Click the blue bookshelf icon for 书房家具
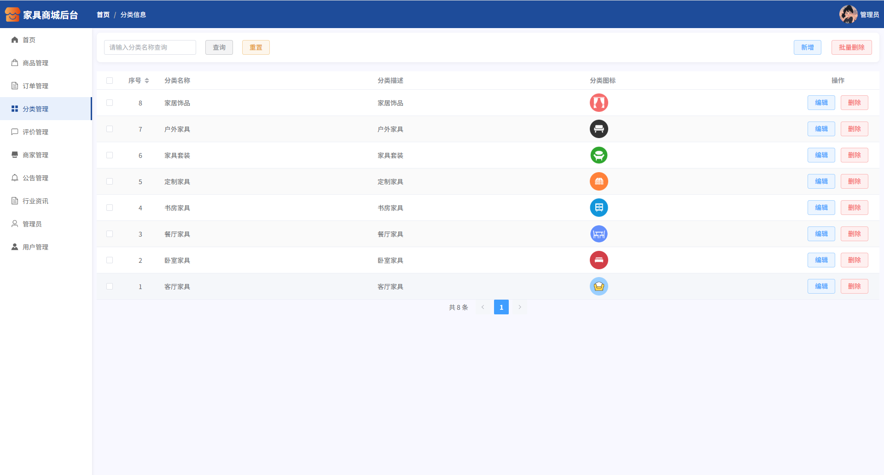The image size is (884, 475). [x=599, y=208]
